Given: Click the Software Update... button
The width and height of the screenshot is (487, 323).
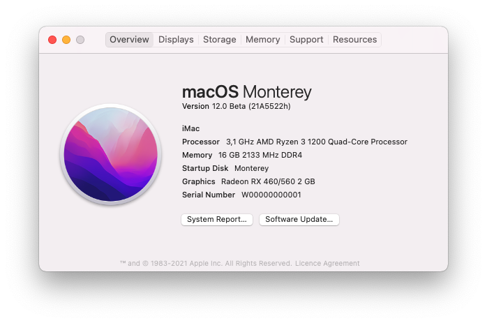Looking at the screenshot, I should click(x=299, y=219).
